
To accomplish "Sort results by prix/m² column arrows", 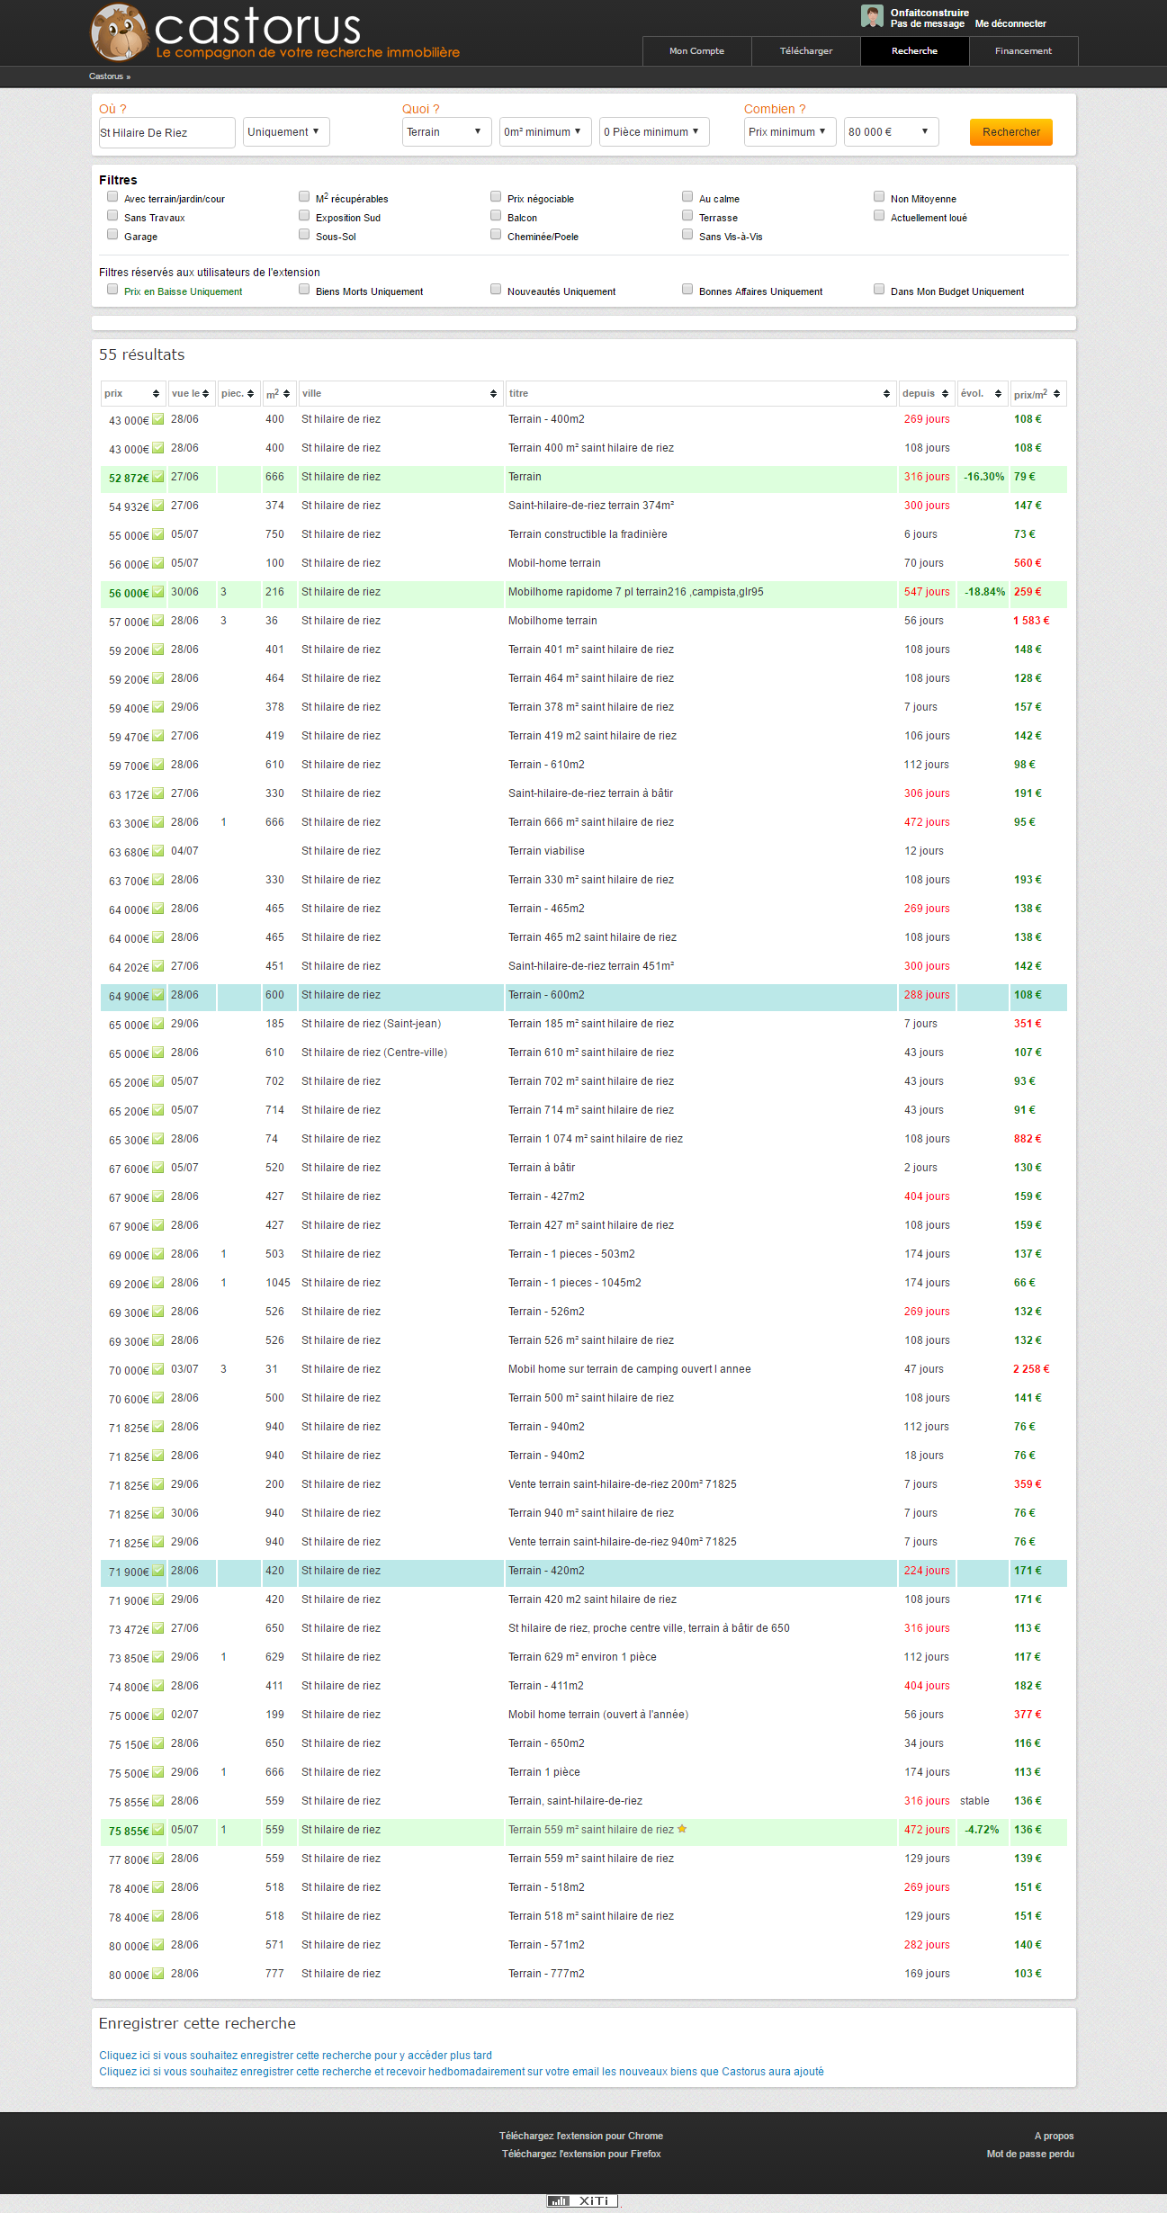I will [1056, 394].
